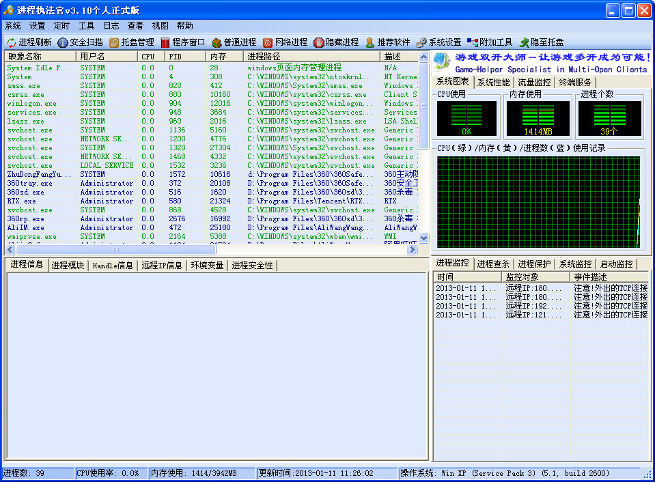This screenshot has width=655, height=482.
Task: Click the process list scroll up arrow
Action: (423, 57)
